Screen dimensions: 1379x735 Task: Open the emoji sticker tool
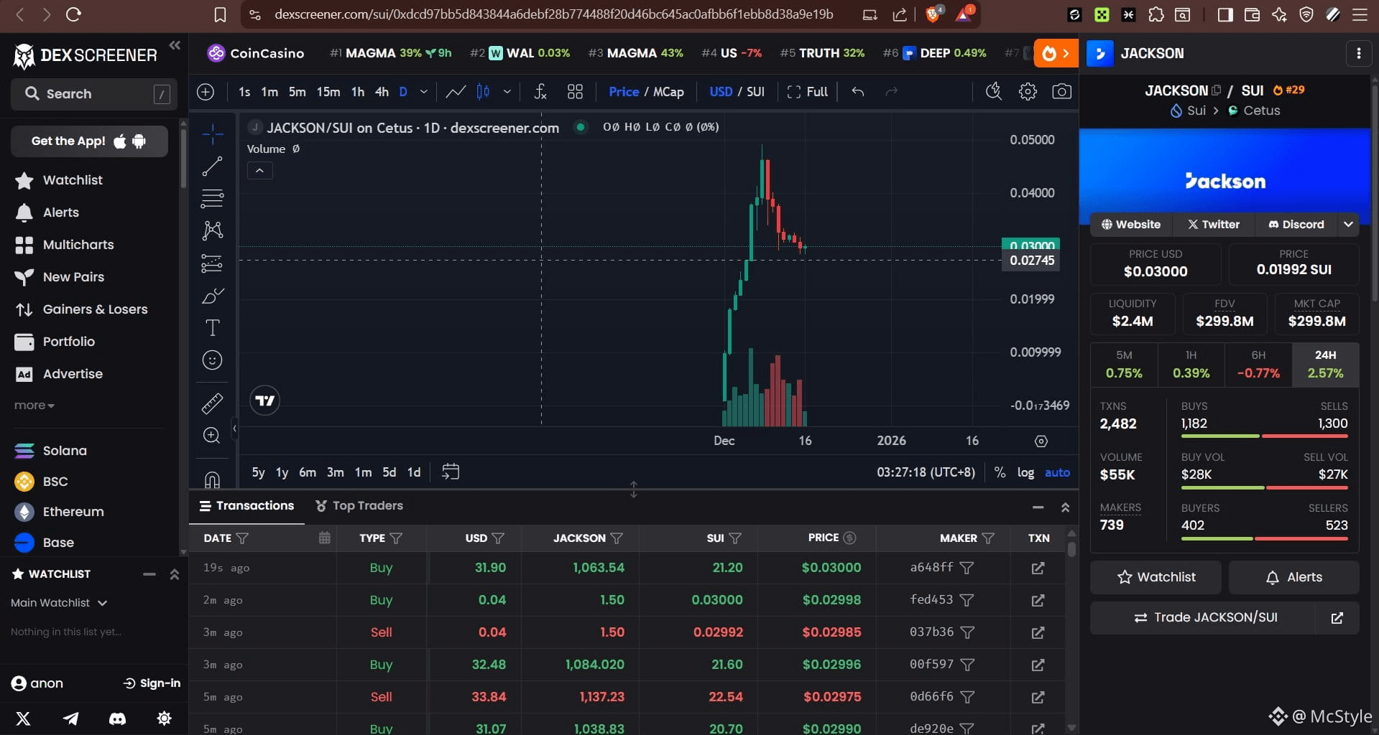[212, 360]
